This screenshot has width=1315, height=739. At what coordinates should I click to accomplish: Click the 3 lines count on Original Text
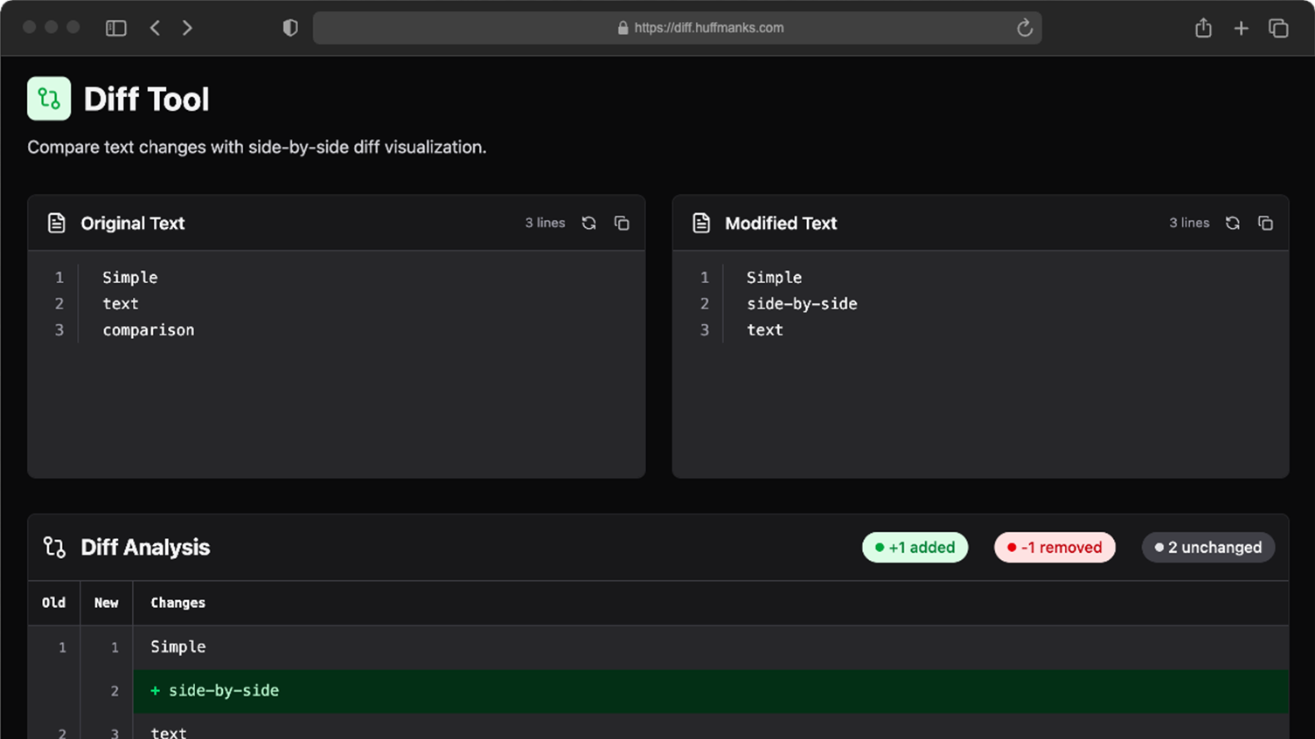[x=544, y=223]
